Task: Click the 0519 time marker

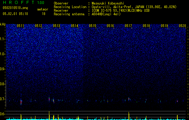Action: pos(164,25)
